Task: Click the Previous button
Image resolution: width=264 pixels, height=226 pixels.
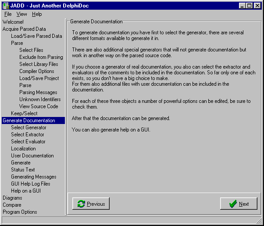Action: 91,204
